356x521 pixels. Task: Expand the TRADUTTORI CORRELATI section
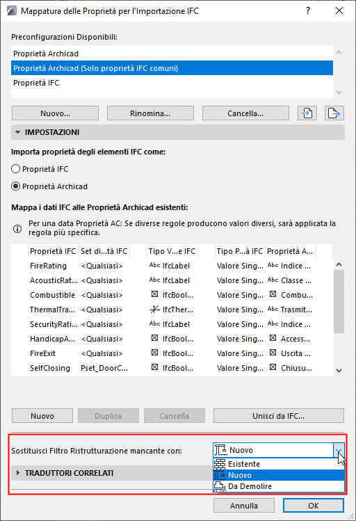click(x=17, y=472)
